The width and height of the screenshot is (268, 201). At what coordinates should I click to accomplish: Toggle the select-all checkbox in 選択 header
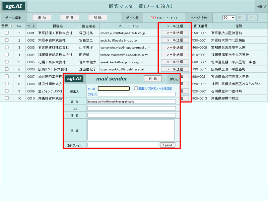pyautogui.click(x=10, y=26)
